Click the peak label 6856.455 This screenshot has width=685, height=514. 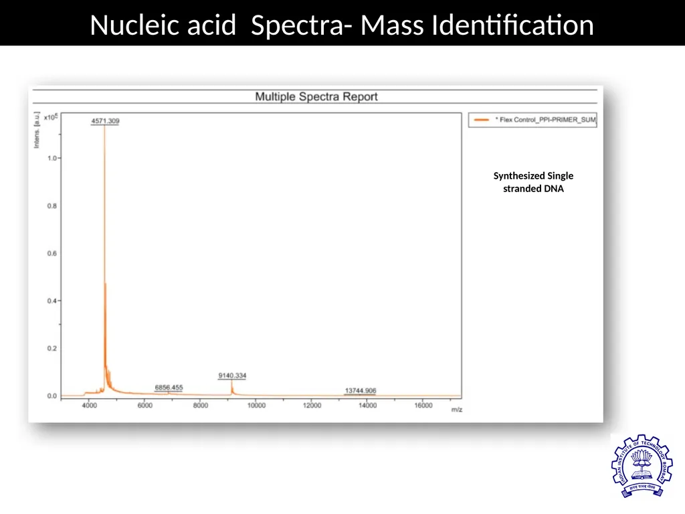(x=169, y=388)
